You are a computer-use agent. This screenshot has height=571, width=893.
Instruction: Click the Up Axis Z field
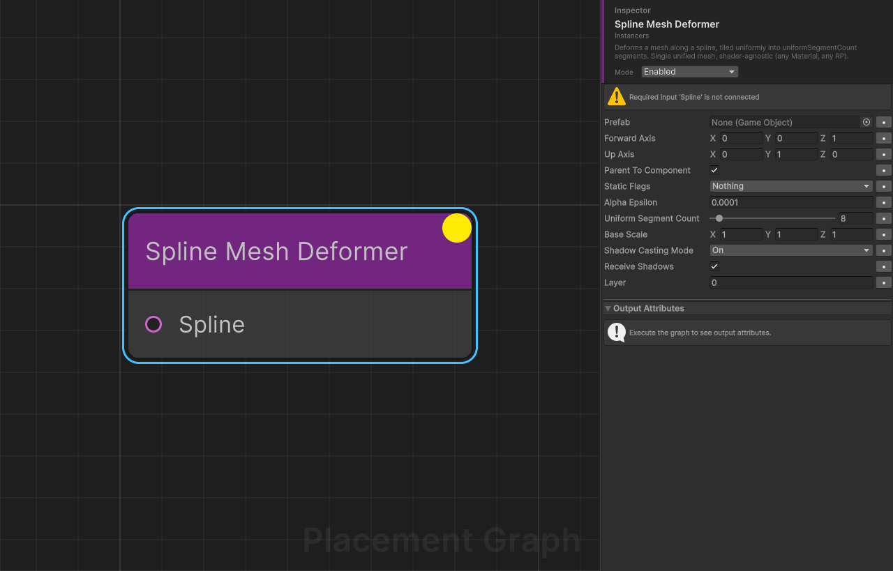[851, 154]
